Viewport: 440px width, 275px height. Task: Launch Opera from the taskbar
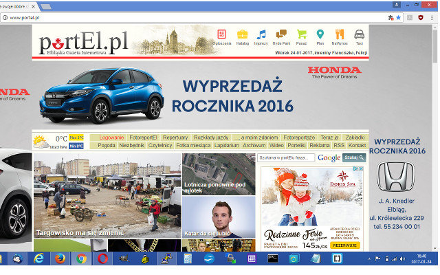pyautogui.click(x=102, y=258)
